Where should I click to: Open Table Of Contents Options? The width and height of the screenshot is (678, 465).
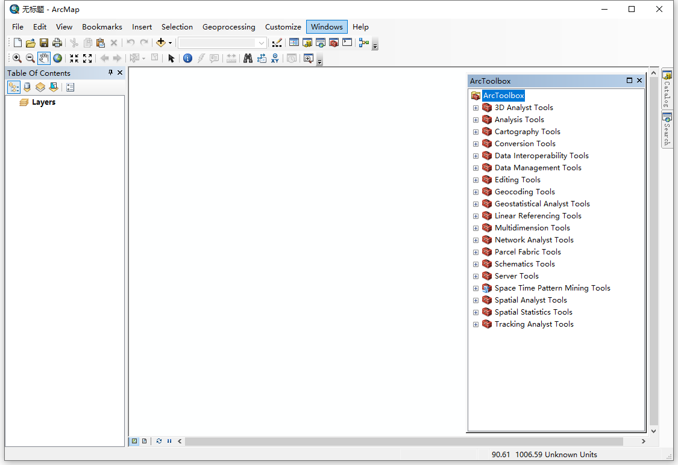71,87
